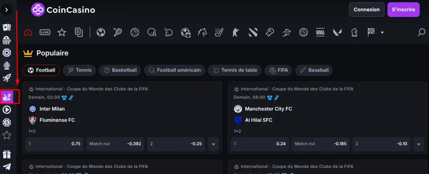Bet on Match nul at -0.392
The width and height of the screenshot is (429, 174).
click(x=115, y=144)
